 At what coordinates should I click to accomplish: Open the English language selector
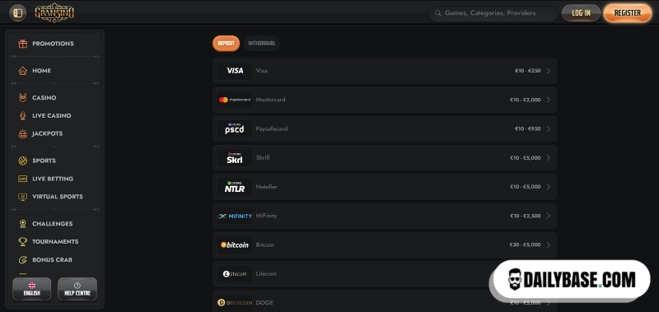pos(32,289)
